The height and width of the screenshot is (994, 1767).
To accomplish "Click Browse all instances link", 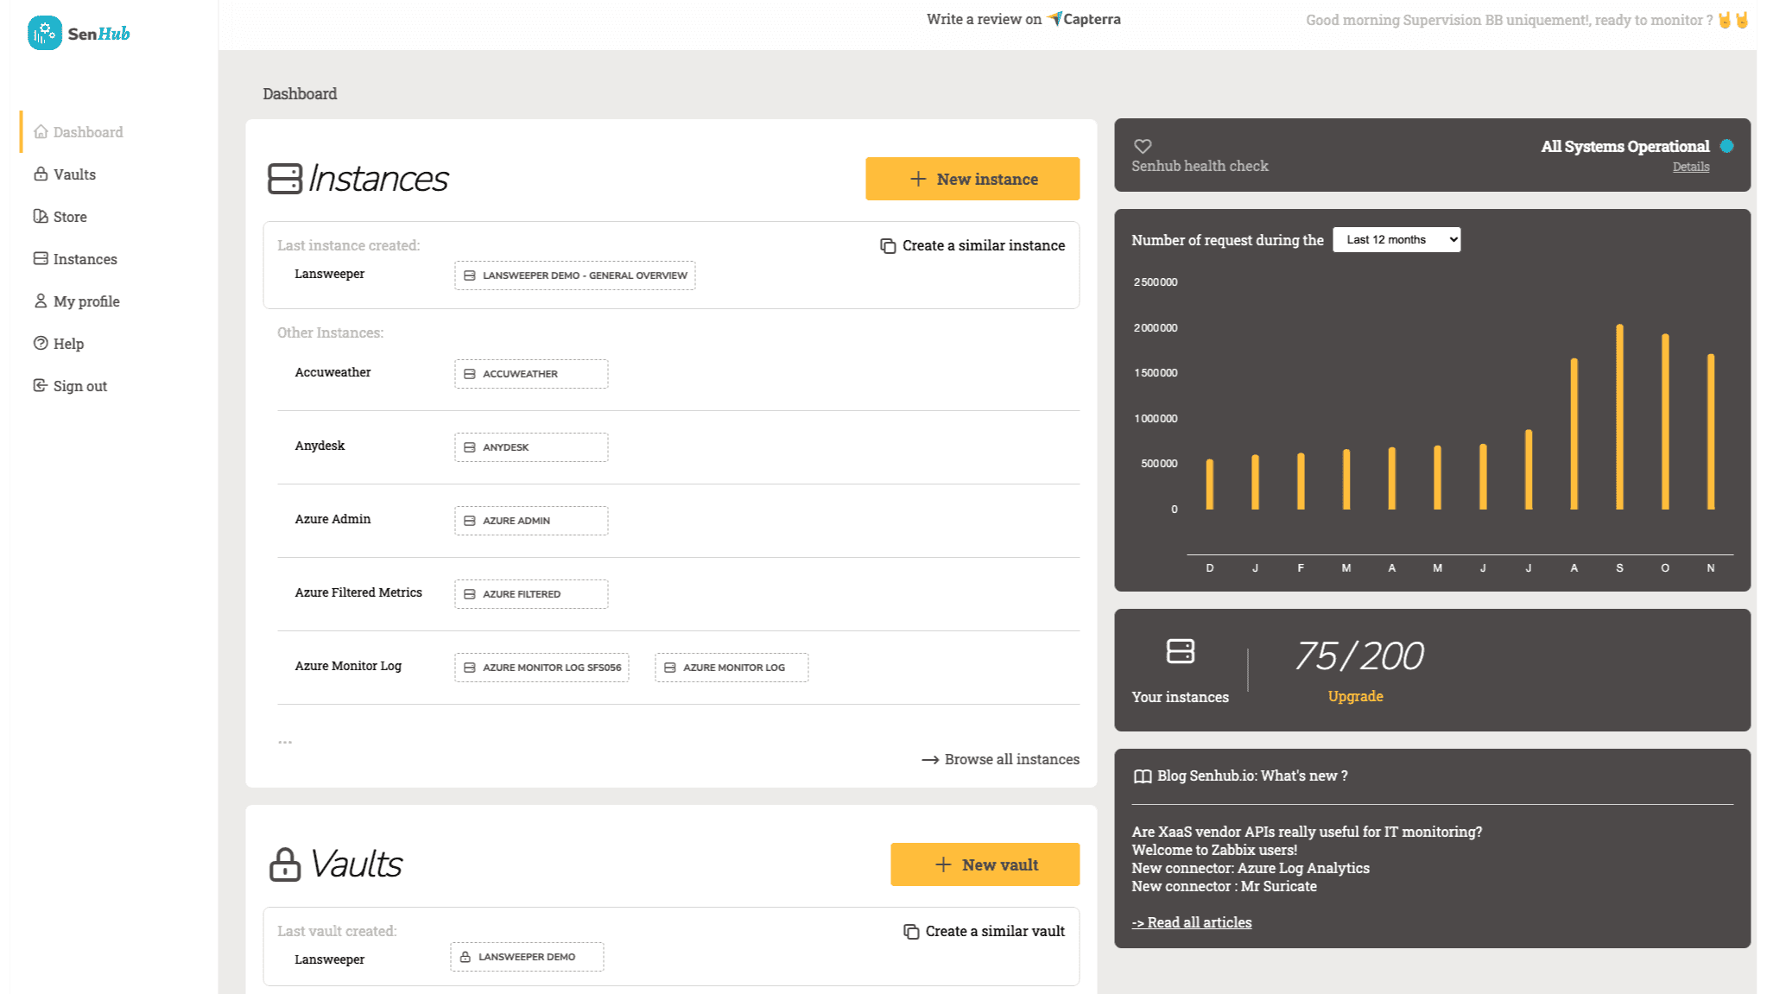I will pos(1001,760).
